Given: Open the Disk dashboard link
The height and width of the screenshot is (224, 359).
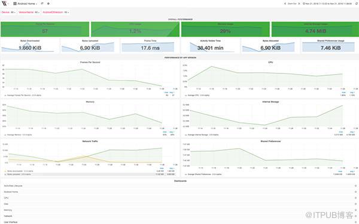Looking at the screenshot, I should point(6,204).
